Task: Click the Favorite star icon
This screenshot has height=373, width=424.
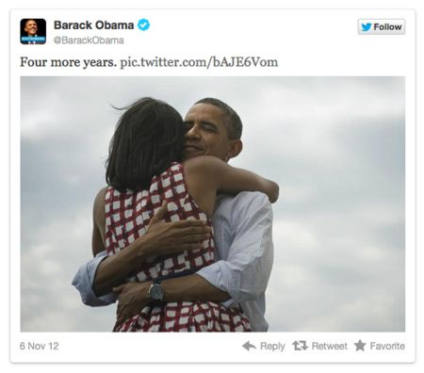Action: (360, 346)
